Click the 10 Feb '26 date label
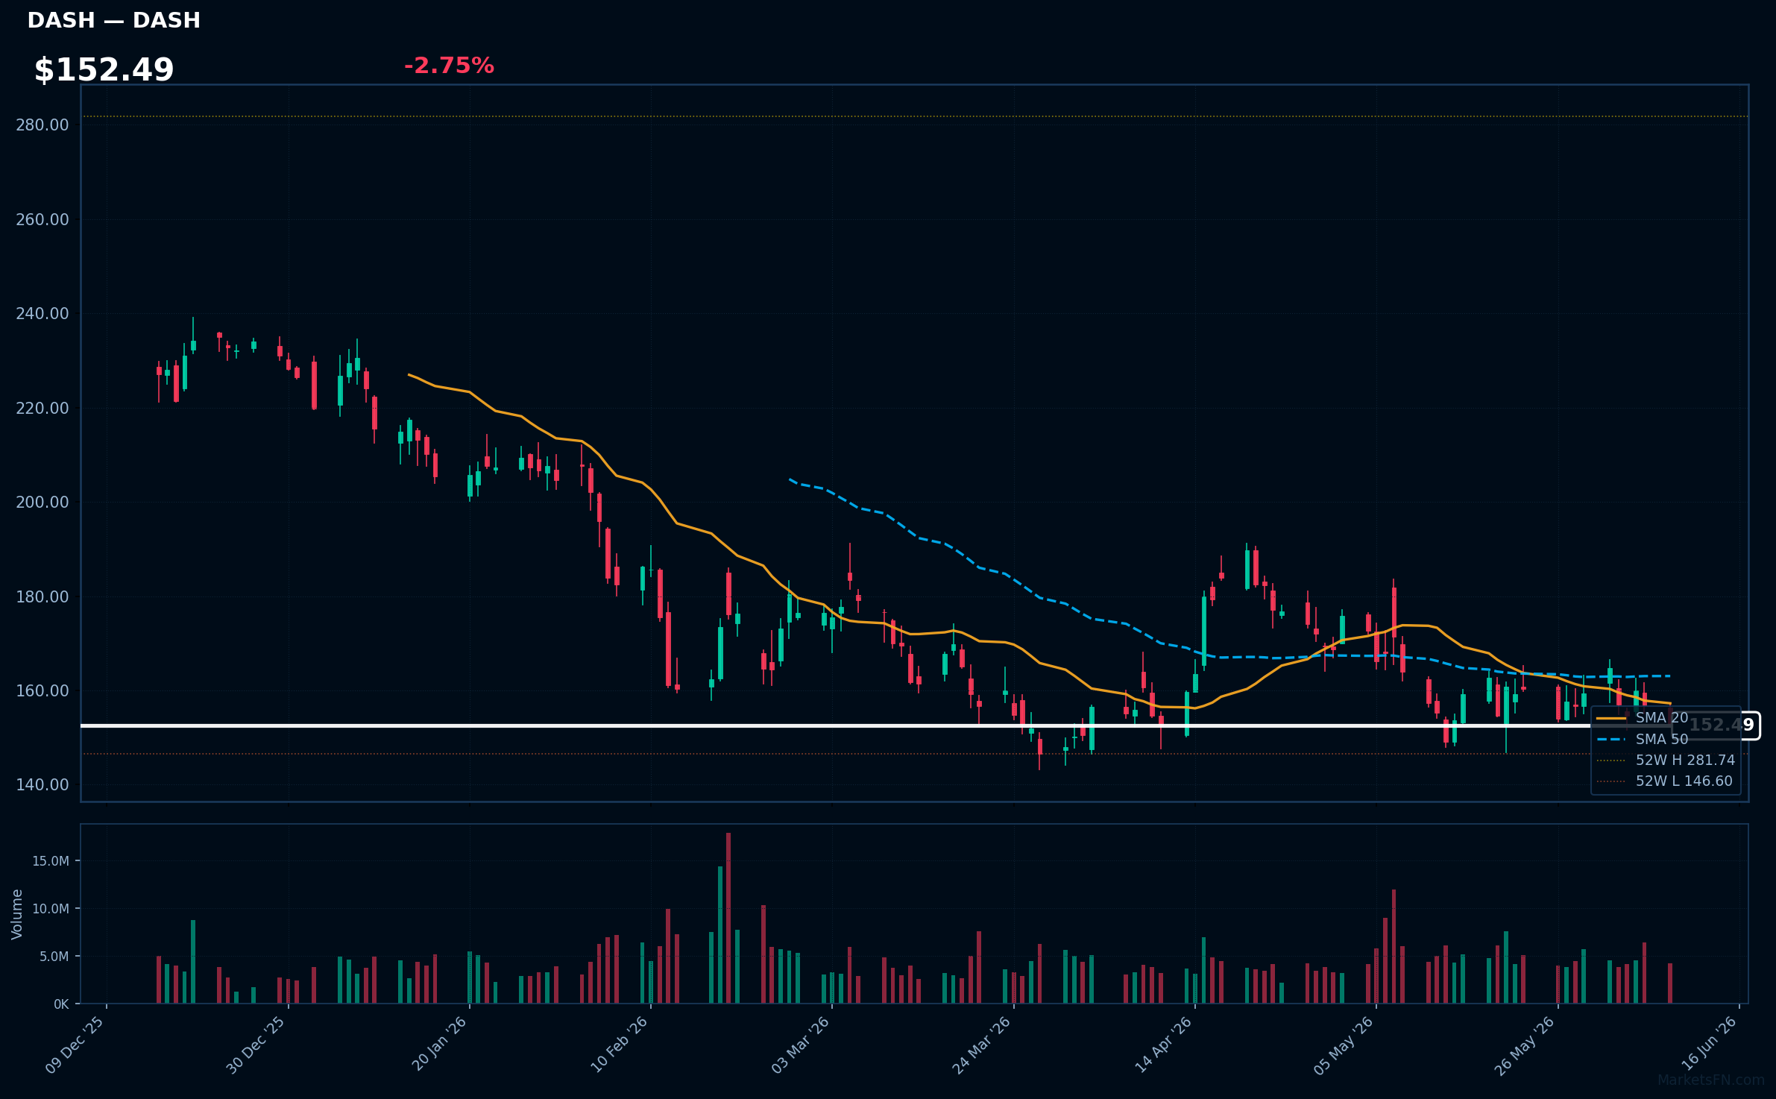The width and height of the screenshot is (1776, 1099). pyautogui.click(x=620, y=1044)
